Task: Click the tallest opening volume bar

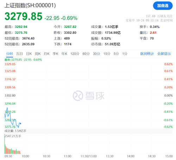Action: (x=5, y=144)
